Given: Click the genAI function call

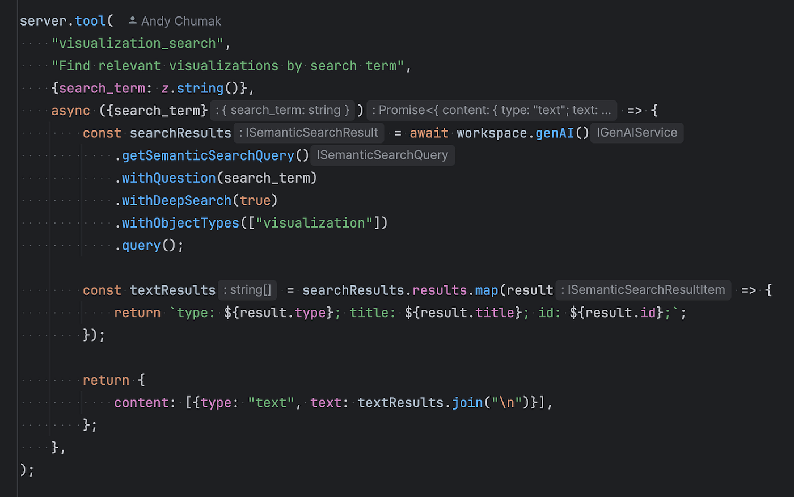Looking at the screenshot, I should coord(555,132).
